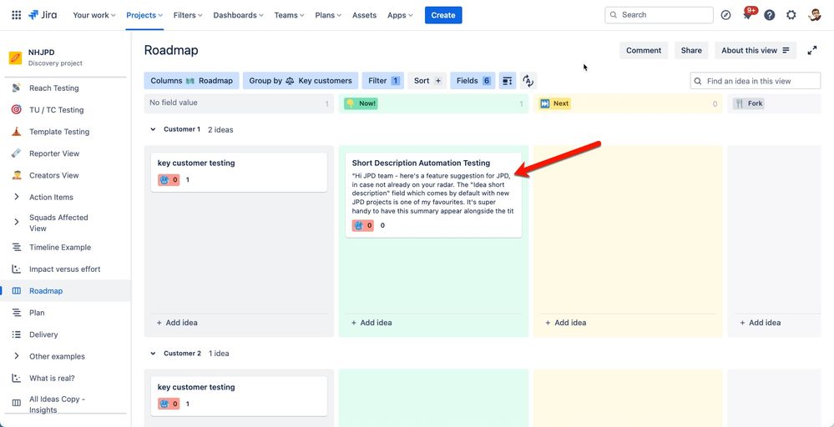The image size is (834, 427).
Task: Enter fullscreen with the expand arrows icon
Action: point(811,50)
